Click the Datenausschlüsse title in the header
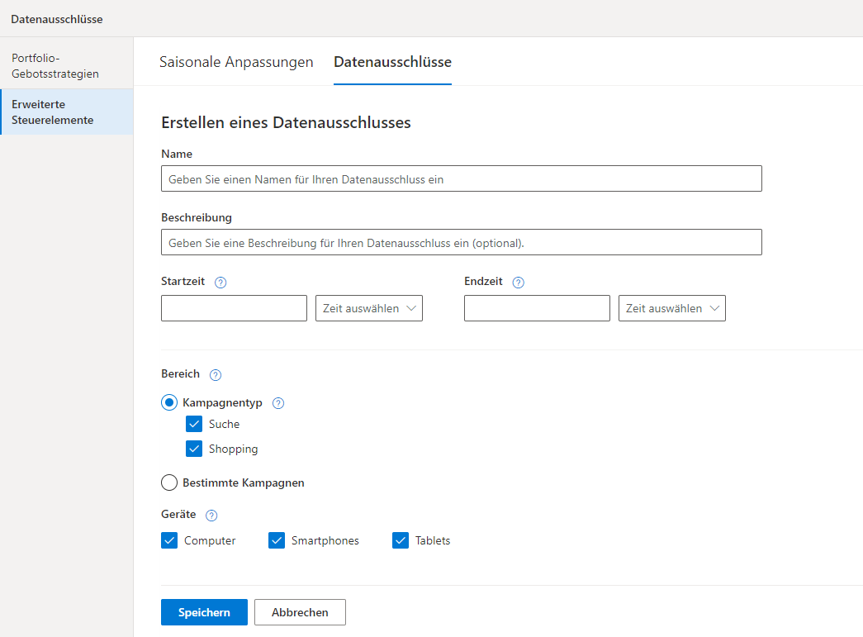This screenshot has width=863, height=637. tap(57, 19)
